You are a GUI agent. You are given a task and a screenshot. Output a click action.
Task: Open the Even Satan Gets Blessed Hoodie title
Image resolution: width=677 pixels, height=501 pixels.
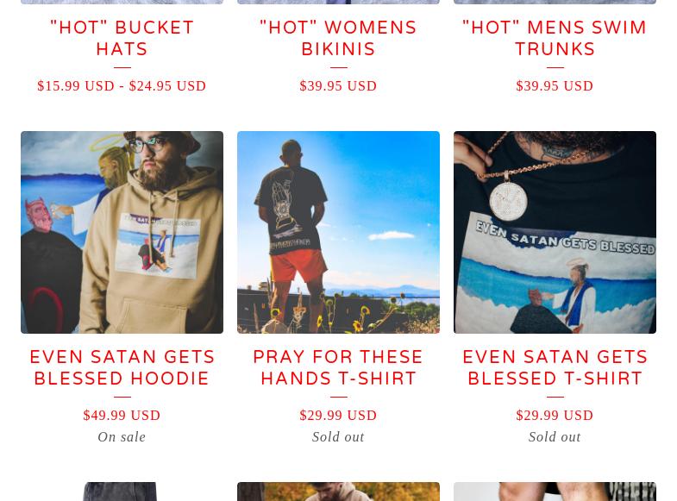pos(122,367)
